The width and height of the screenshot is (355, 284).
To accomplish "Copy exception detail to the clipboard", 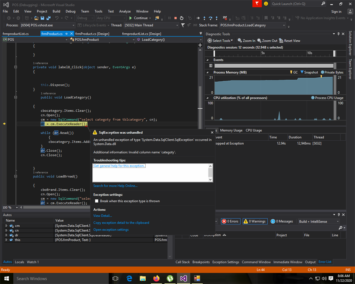I will [x=121, y=223].
